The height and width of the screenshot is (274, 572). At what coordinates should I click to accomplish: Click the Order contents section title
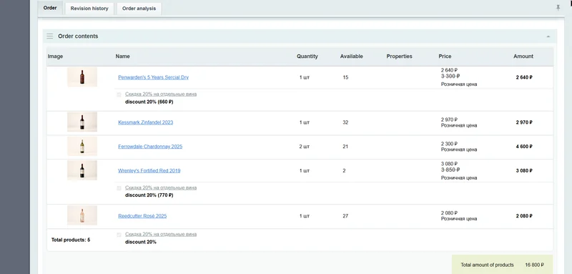click(78, 36)
